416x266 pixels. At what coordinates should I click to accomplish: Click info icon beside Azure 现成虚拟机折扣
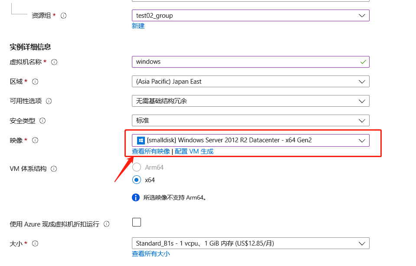(x=106, y=224)
